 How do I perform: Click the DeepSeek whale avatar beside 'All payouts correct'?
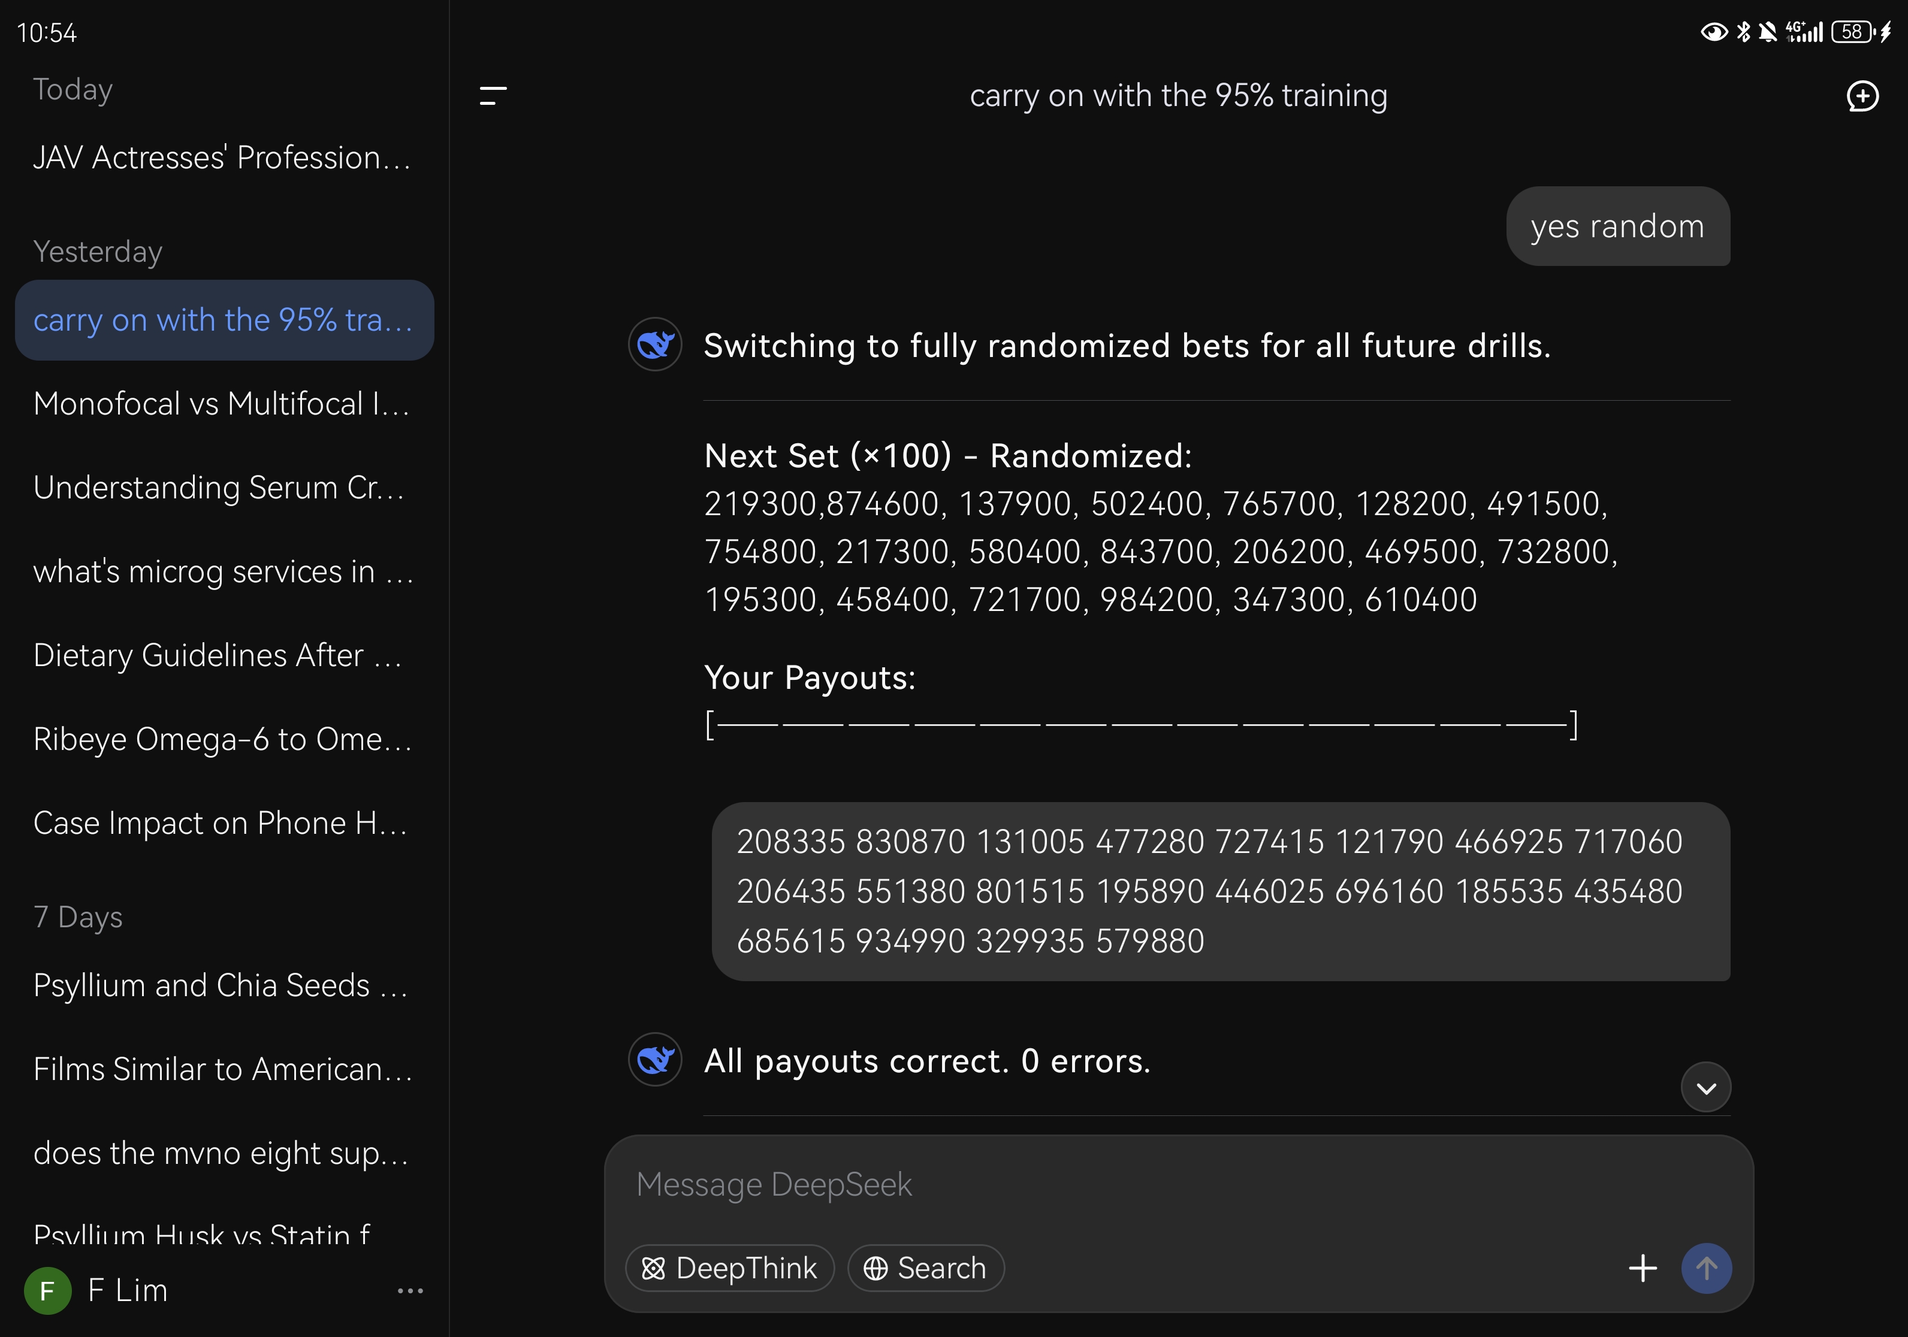(655, 1059)
